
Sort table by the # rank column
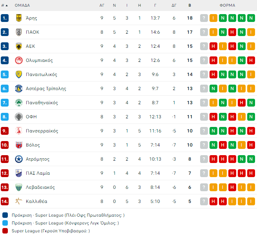[x=4, y=5]
